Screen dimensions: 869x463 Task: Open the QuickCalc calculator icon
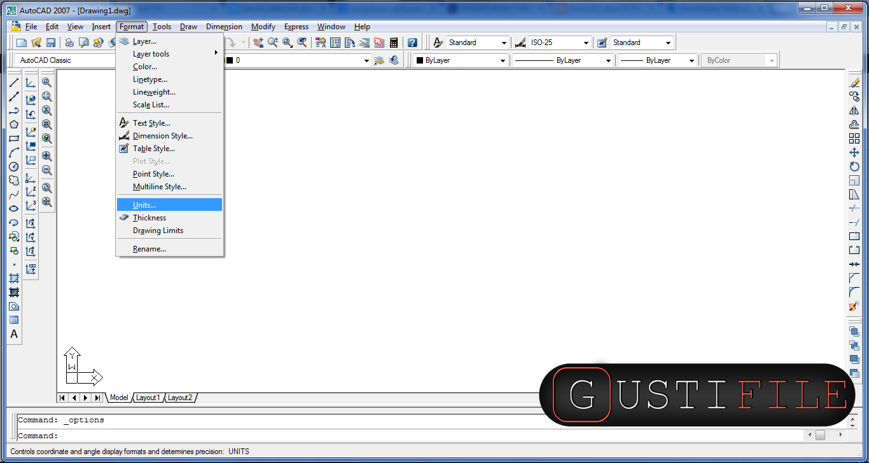click(x=394, y=43)
